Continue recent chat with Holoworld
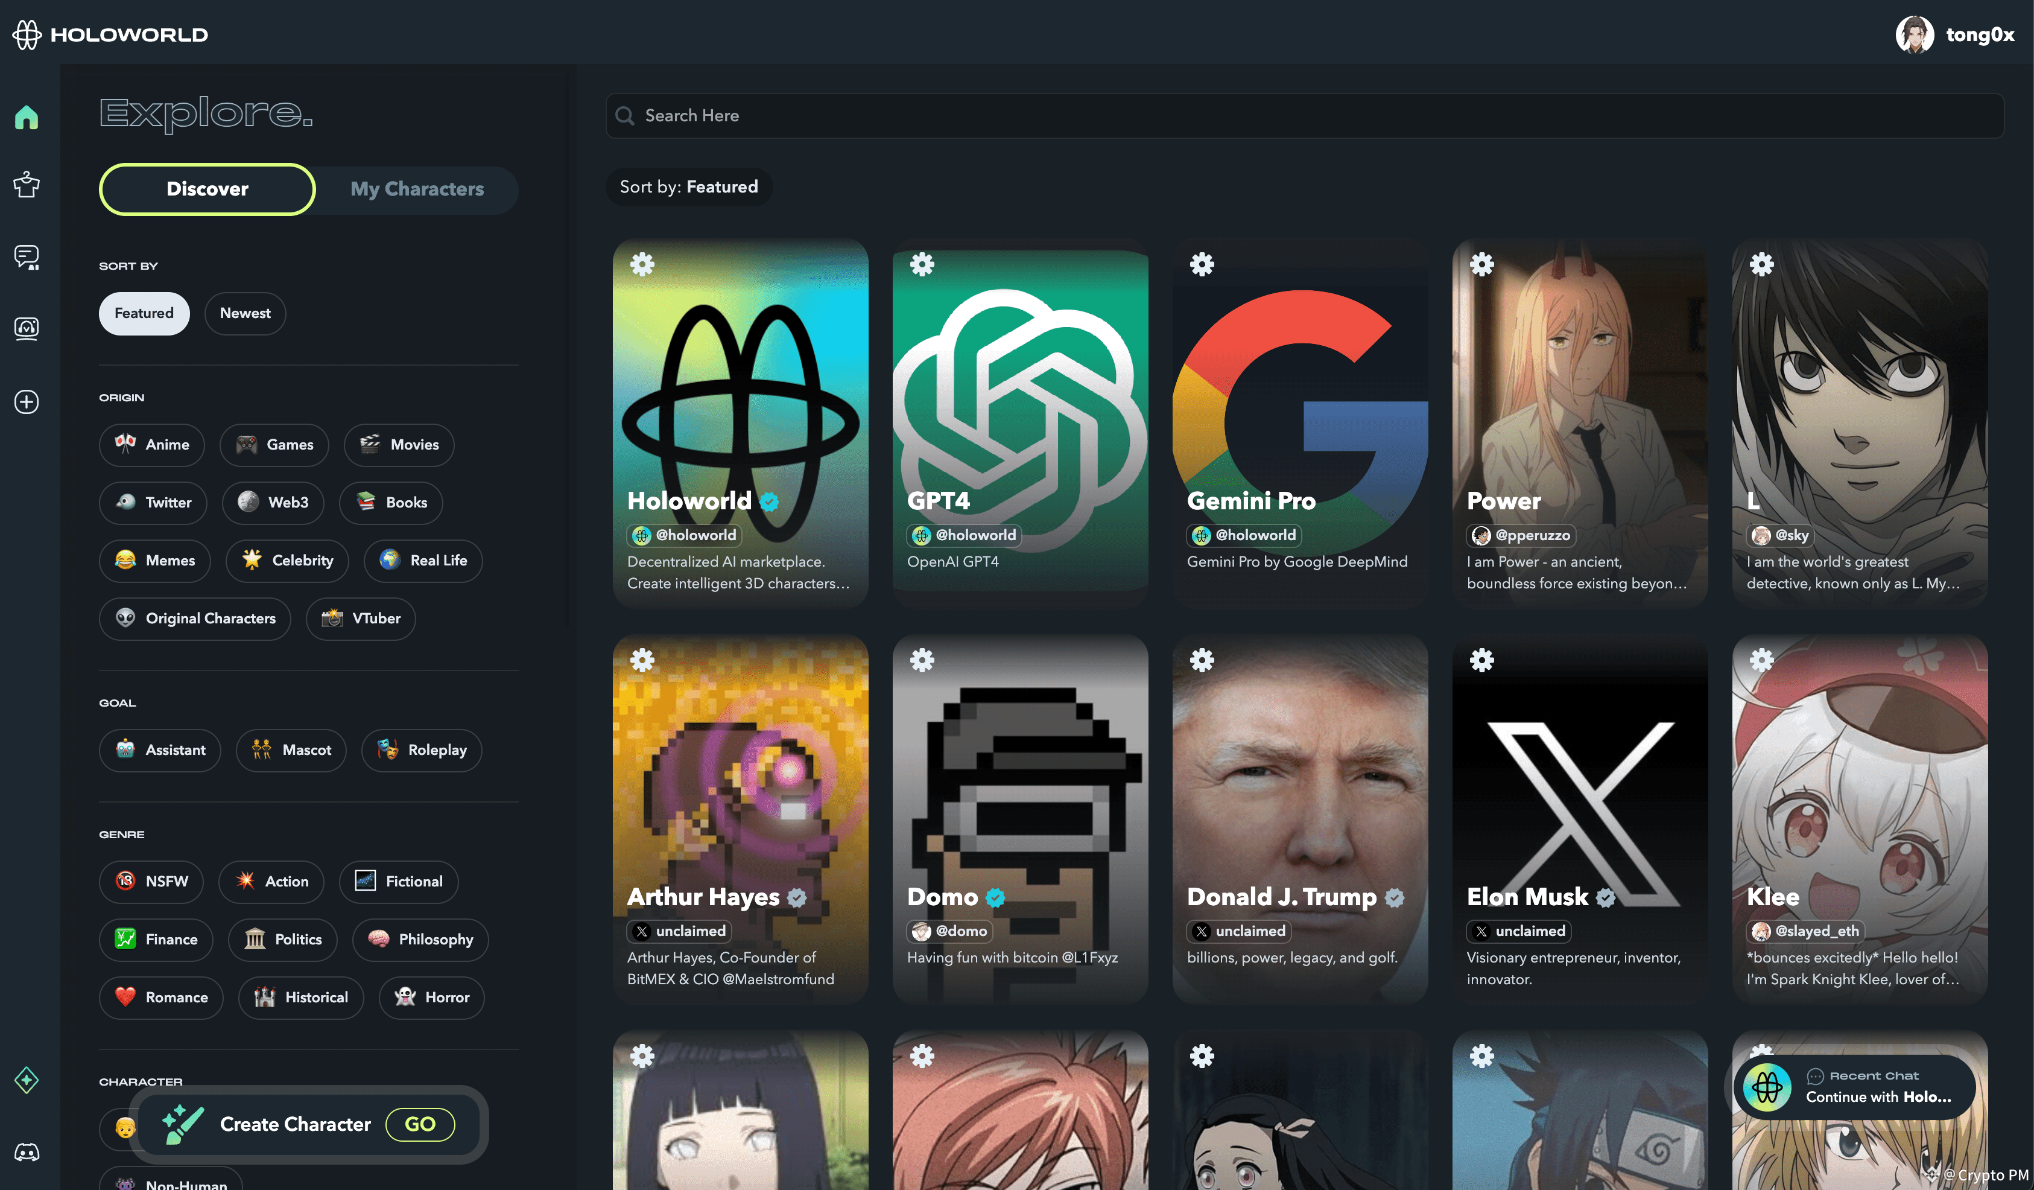This screenshot has width=2034, height=1190. pyautogui.click(x=1854, y=1087)
